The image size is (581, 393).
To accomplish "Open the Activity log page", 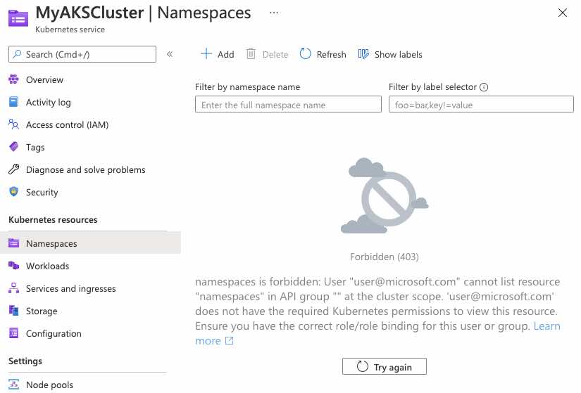I will [48, 102].
